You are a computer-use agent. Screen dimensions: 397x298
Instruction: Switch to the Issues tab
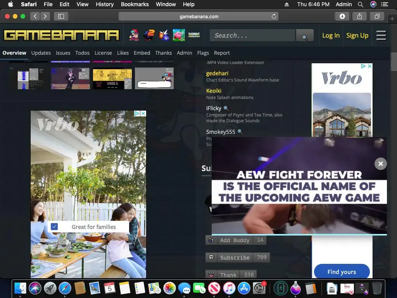pos(63,53)
